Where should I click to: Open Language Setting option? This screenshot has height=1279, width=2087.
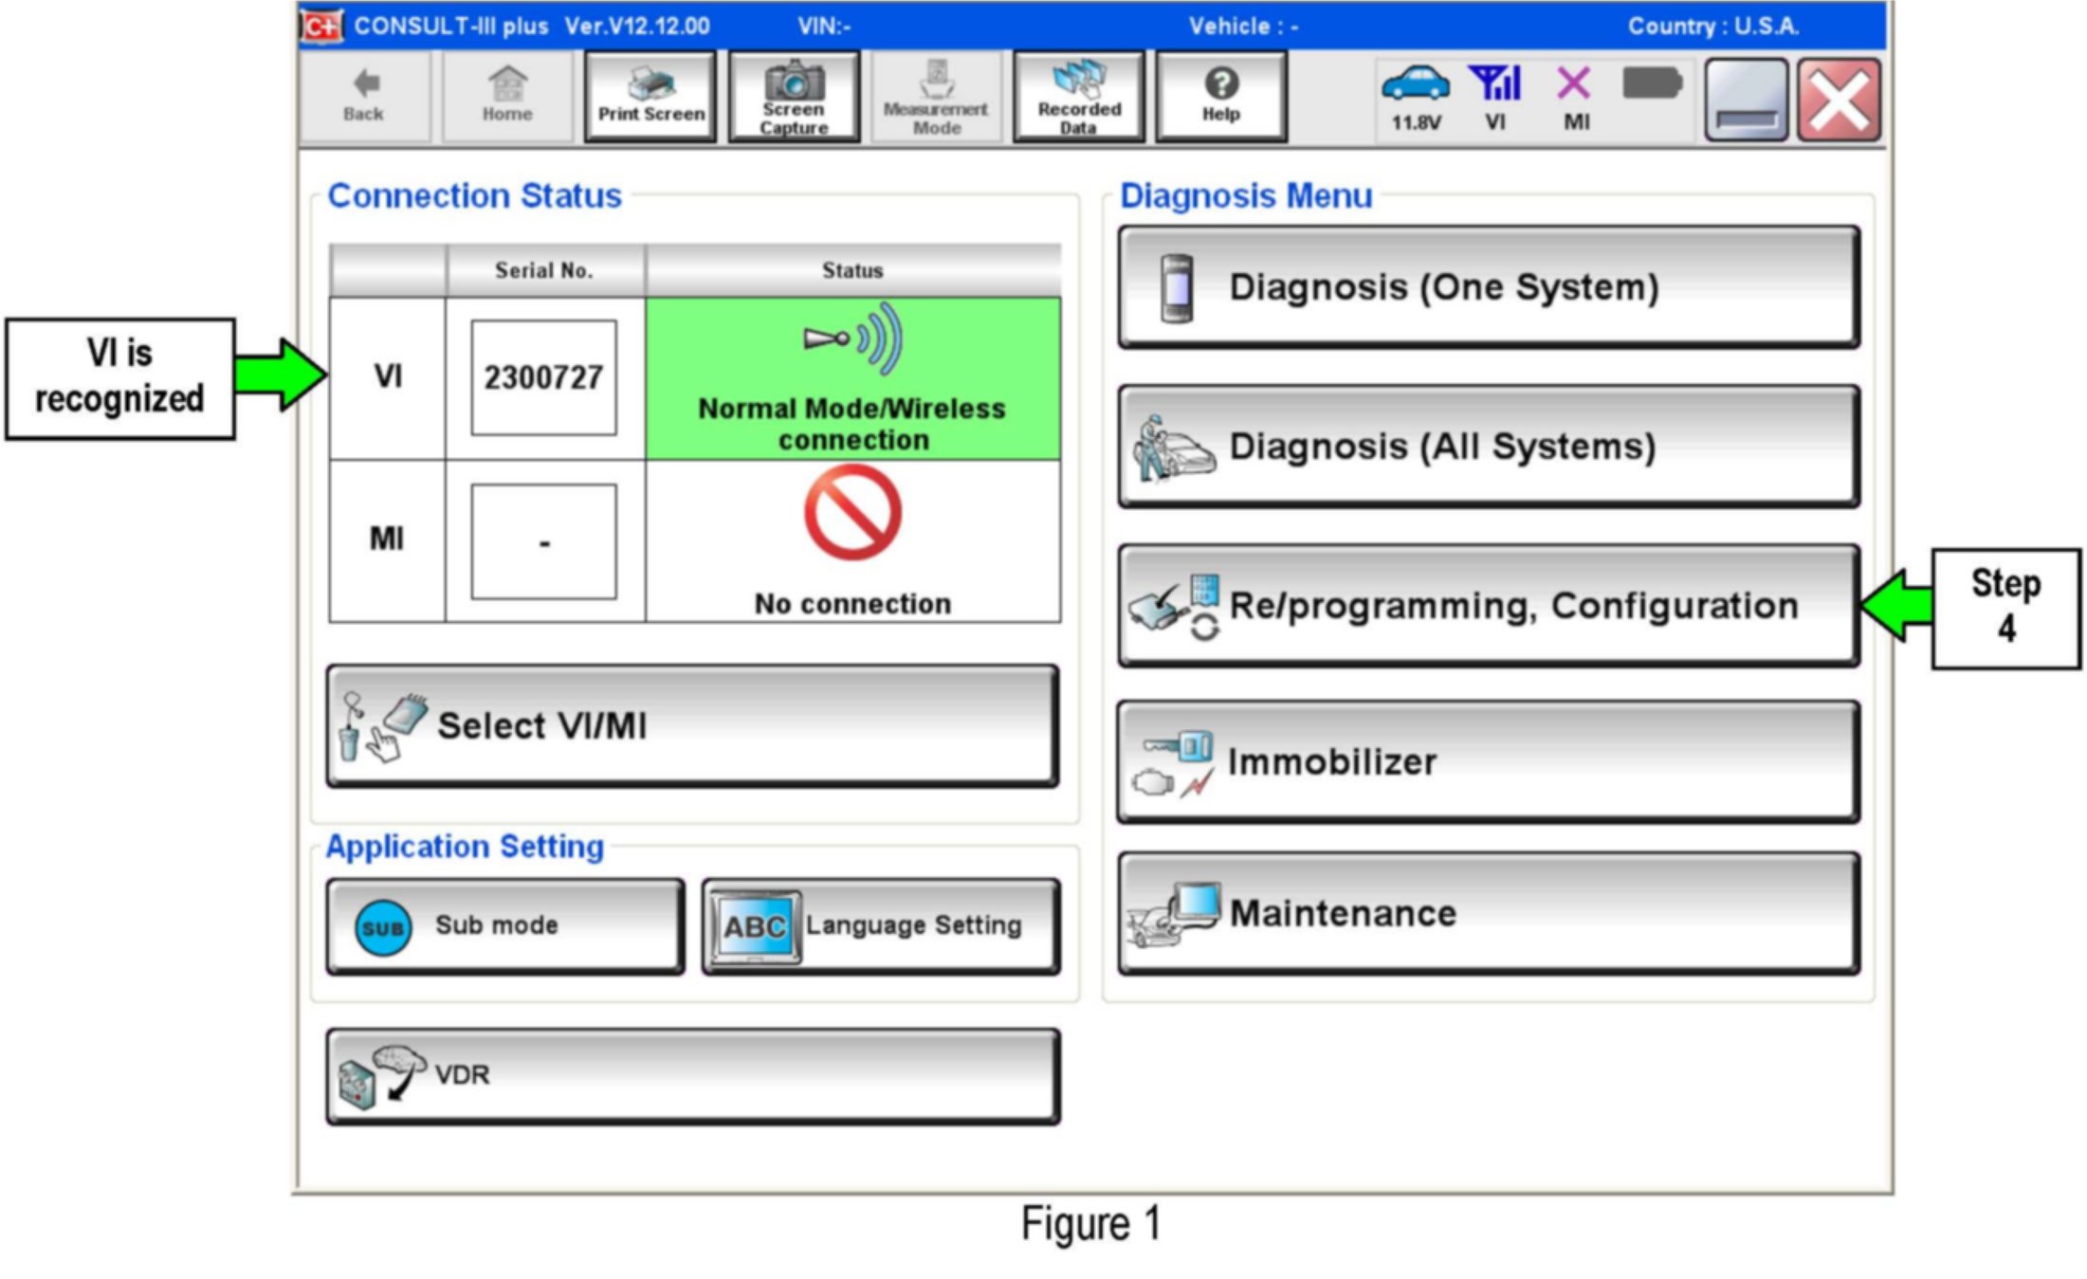(881, 926)
